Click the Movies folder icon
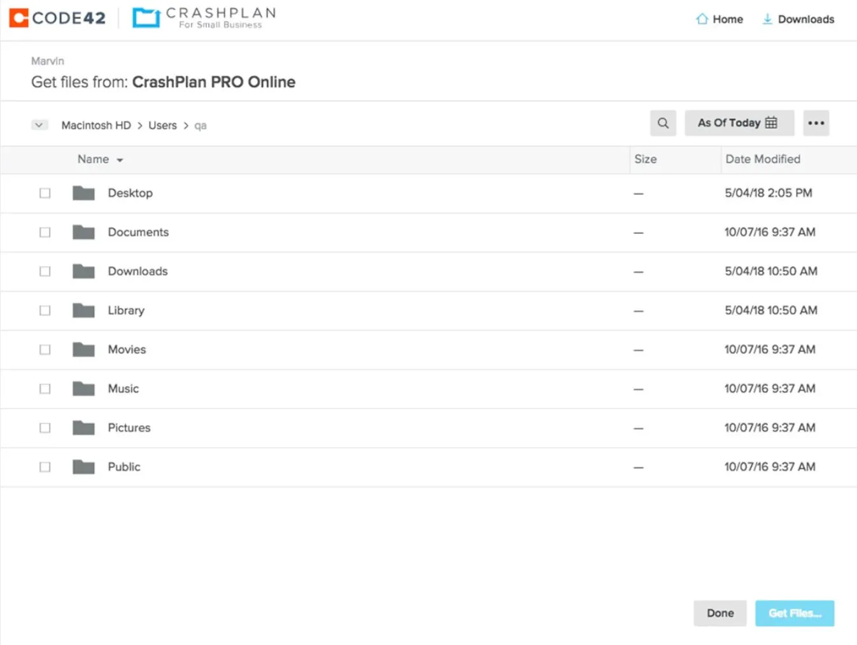Viewport: 857px width, 645px height. point(83,350)
